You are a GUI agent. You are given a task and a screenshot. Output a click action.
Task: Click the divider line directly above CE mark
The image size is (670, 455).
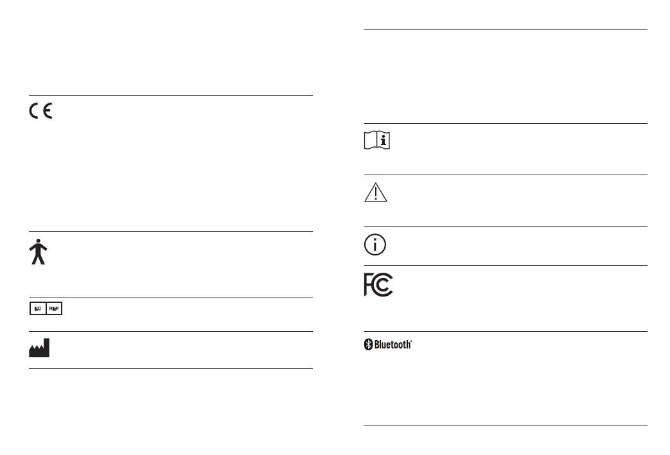point(170,96)
